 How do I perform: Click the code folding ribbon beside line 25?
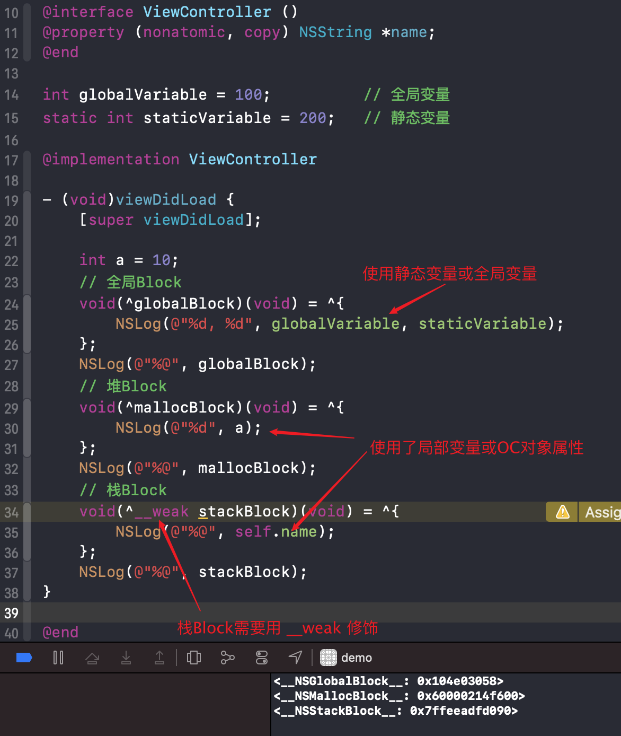(x=27, y=324)
